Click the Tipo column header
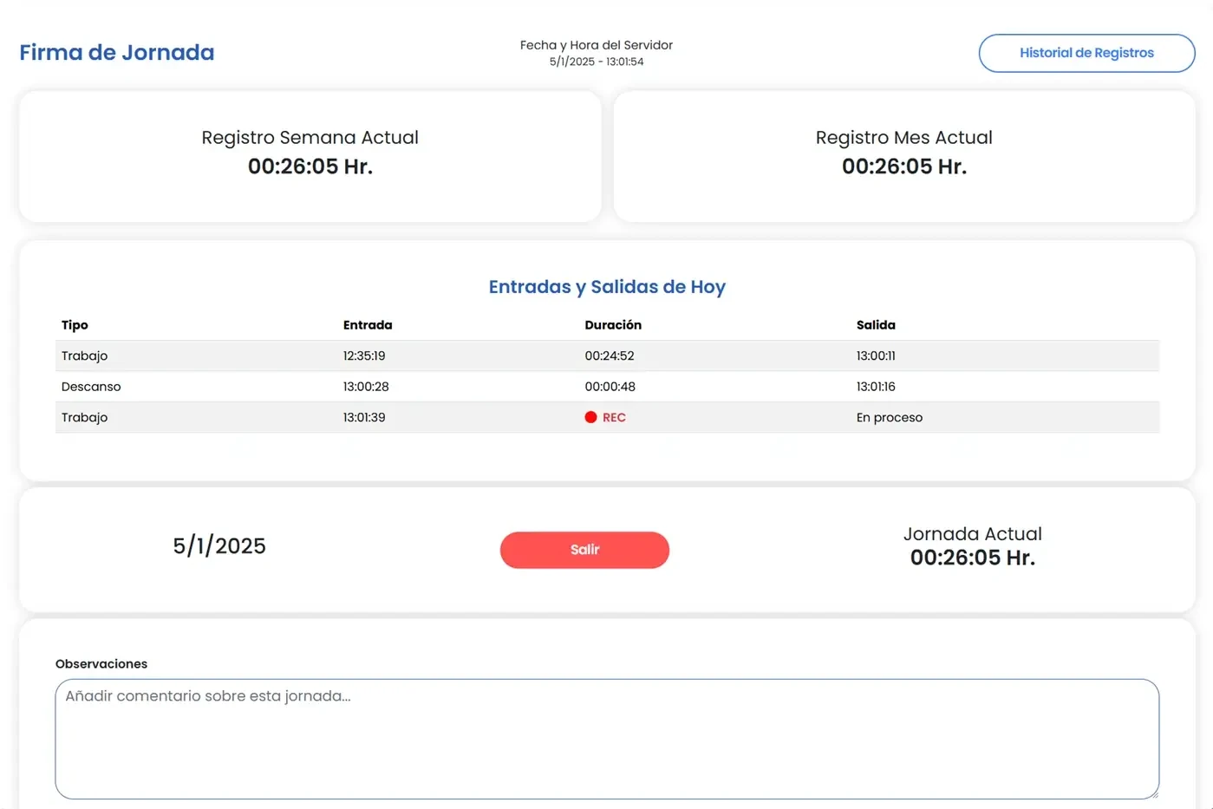1213x809 pixels. point(75,324)
